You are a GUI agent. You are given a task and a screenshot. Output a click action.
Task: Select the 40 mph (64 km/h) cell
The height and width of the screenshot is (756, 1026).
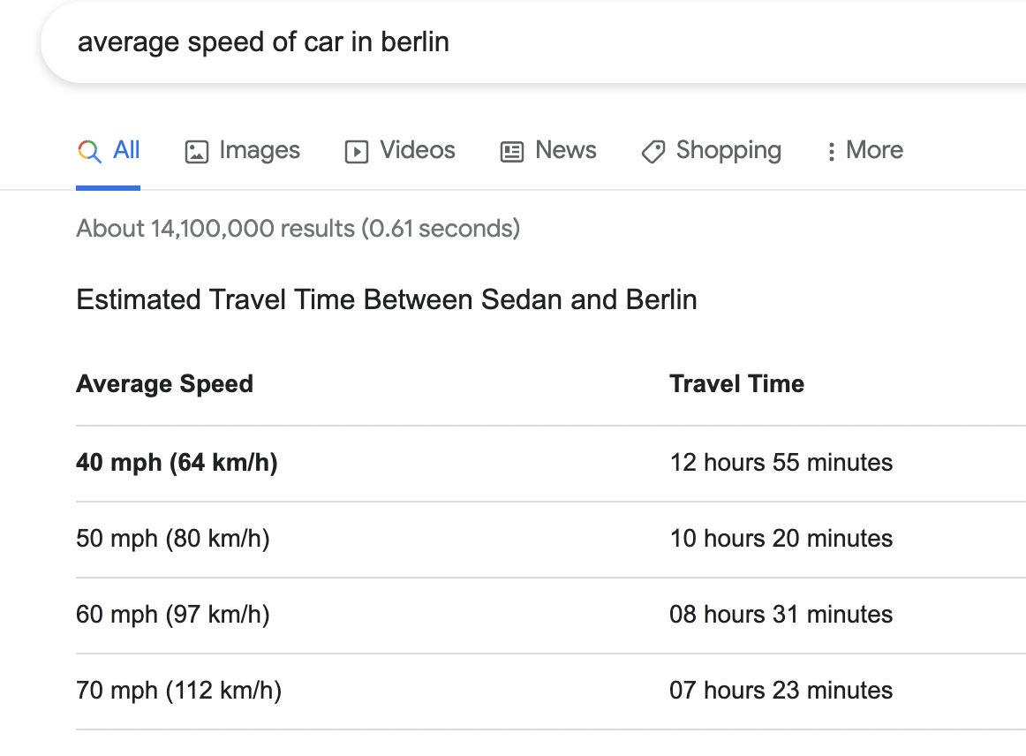pos(177,463)
